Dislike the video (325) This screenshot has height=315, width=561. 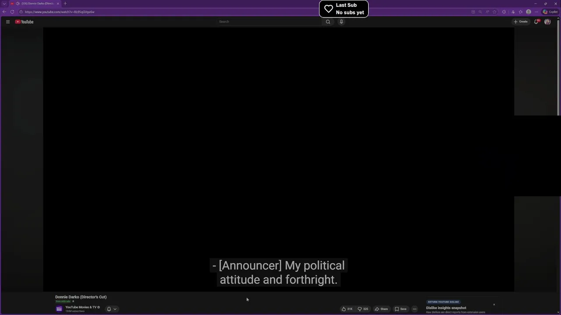click(x=363, y=309)
